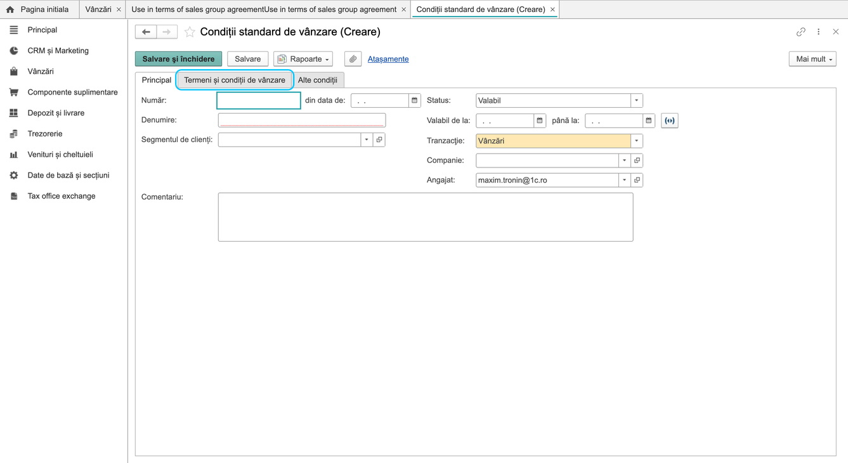Screen dimensions: 848x463
Task: Open Tax office exchange section
Action: point(63,196)
